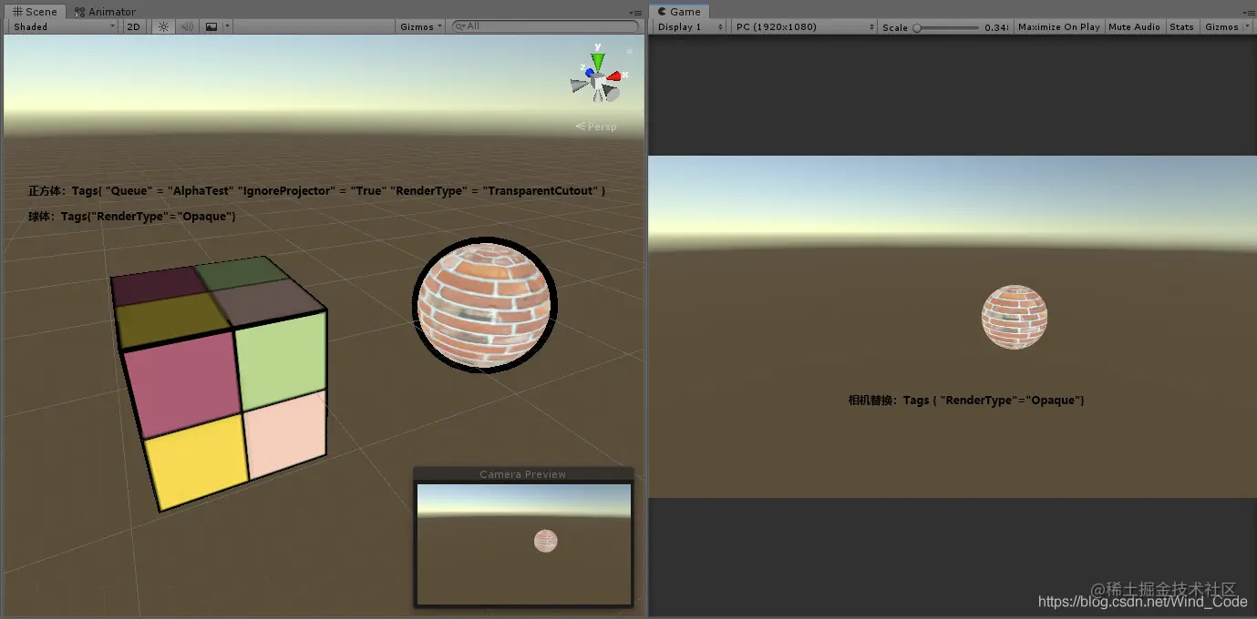Click the sphere RenderType Opaque text
The width and height of the screenshot is (1257, 619).
coord(132,216)
